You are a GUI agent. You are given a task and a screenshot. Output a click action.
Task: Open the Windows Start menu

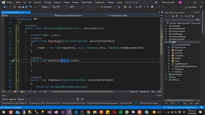click(4, 112)
